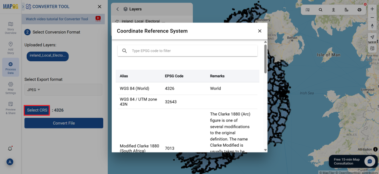Click the locate-me arrow button
Screen dimensions: 379x174
point(372,37)
